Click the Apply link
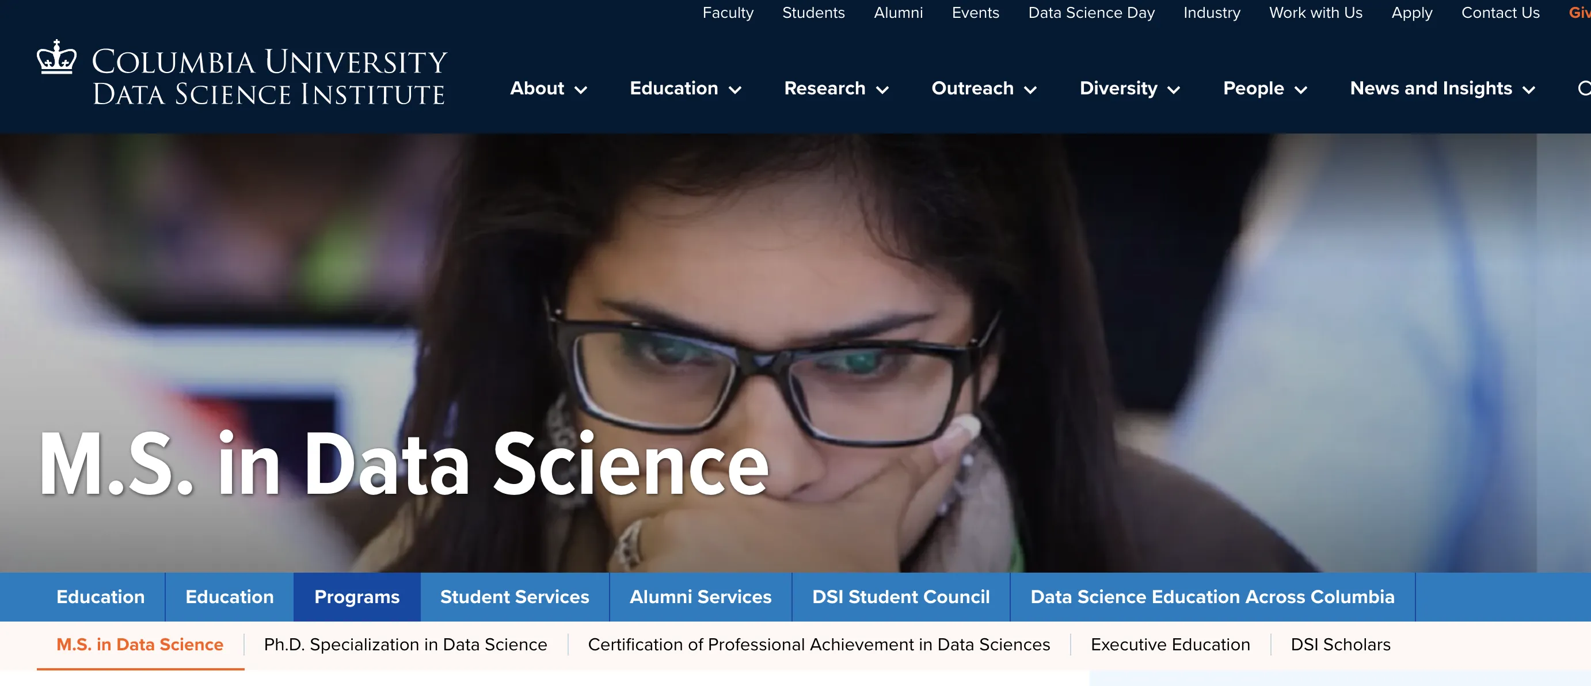Screen dimensions: 1591x686 [1411, 13]
